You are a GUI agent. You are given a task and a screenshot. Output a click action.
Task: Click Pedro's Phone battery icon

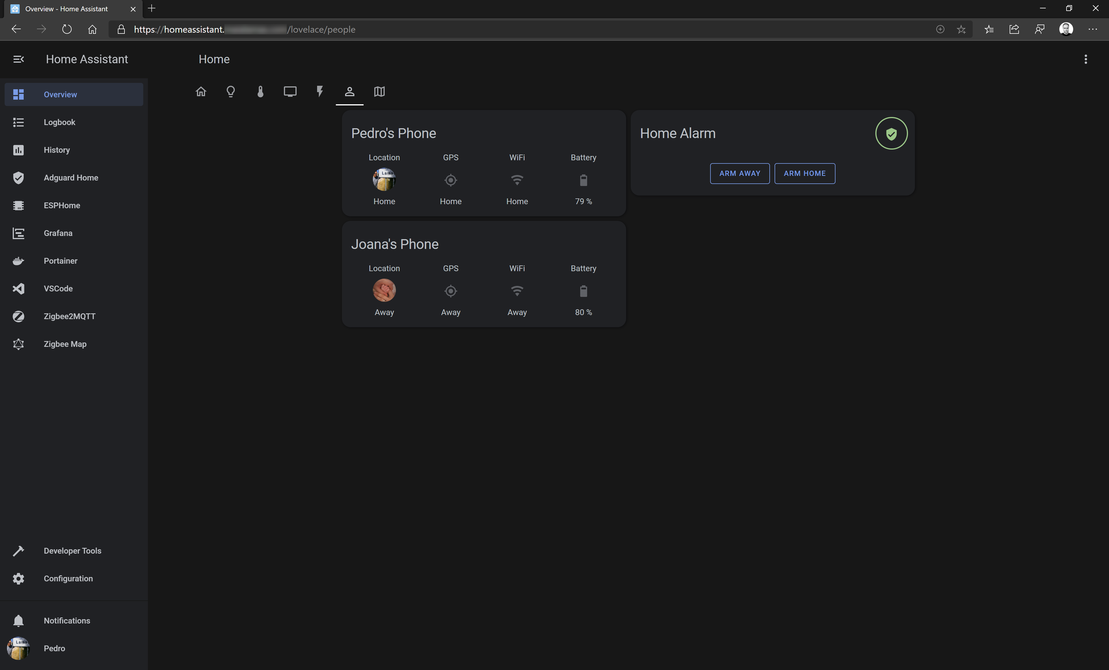click(583, 180)
